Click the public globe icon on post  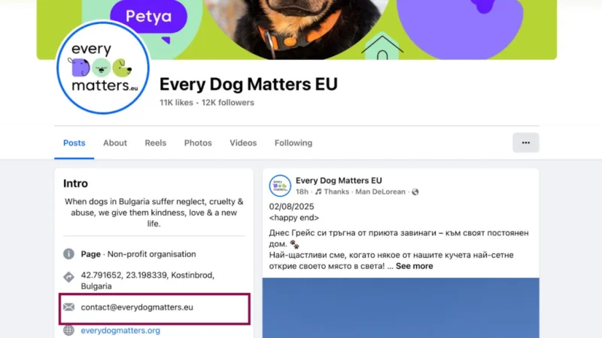pyautogui.click(x=415, y=192)
